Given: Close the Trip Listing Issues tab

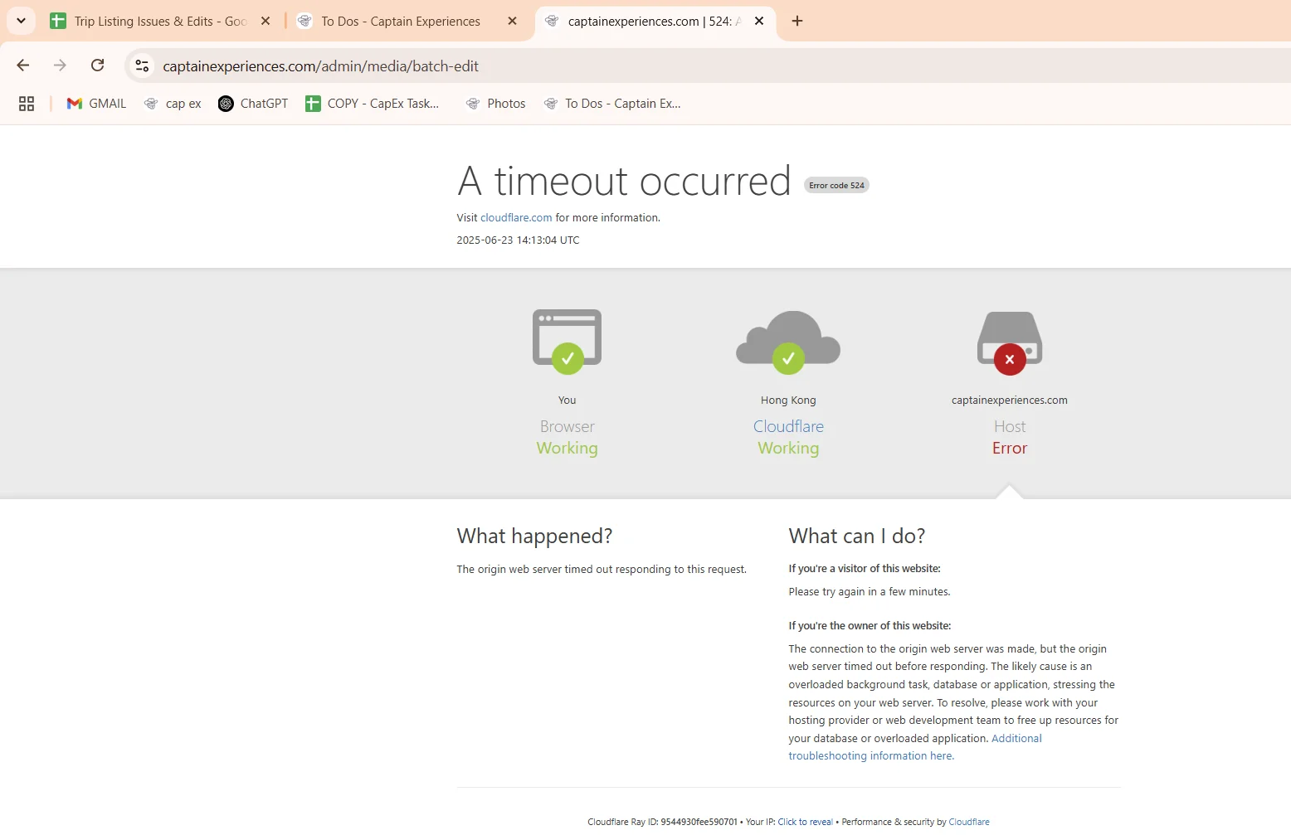Looking at the screenshot, I should [266, 22].
